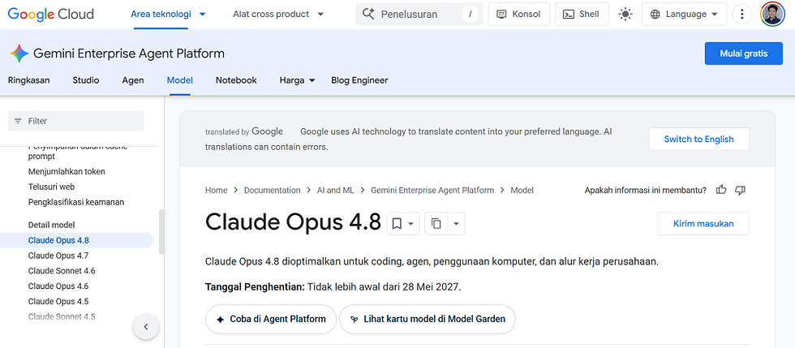Switch to the Agen tab
Image resolution: width=795 pixels, height=348 pixels.
[133, 80]
